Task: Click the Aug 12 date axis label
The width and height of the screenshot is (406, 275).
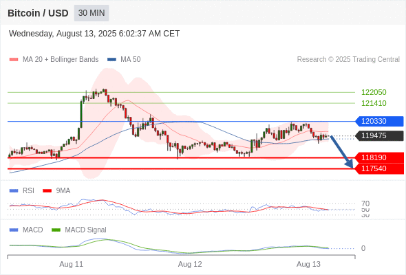Action: click(x=190, y=264)
